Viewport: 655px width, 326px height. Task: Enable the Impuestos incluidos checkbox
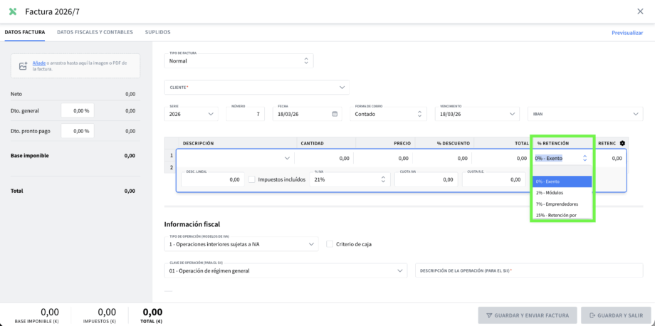pyautogui.click(x=252, y=179)
